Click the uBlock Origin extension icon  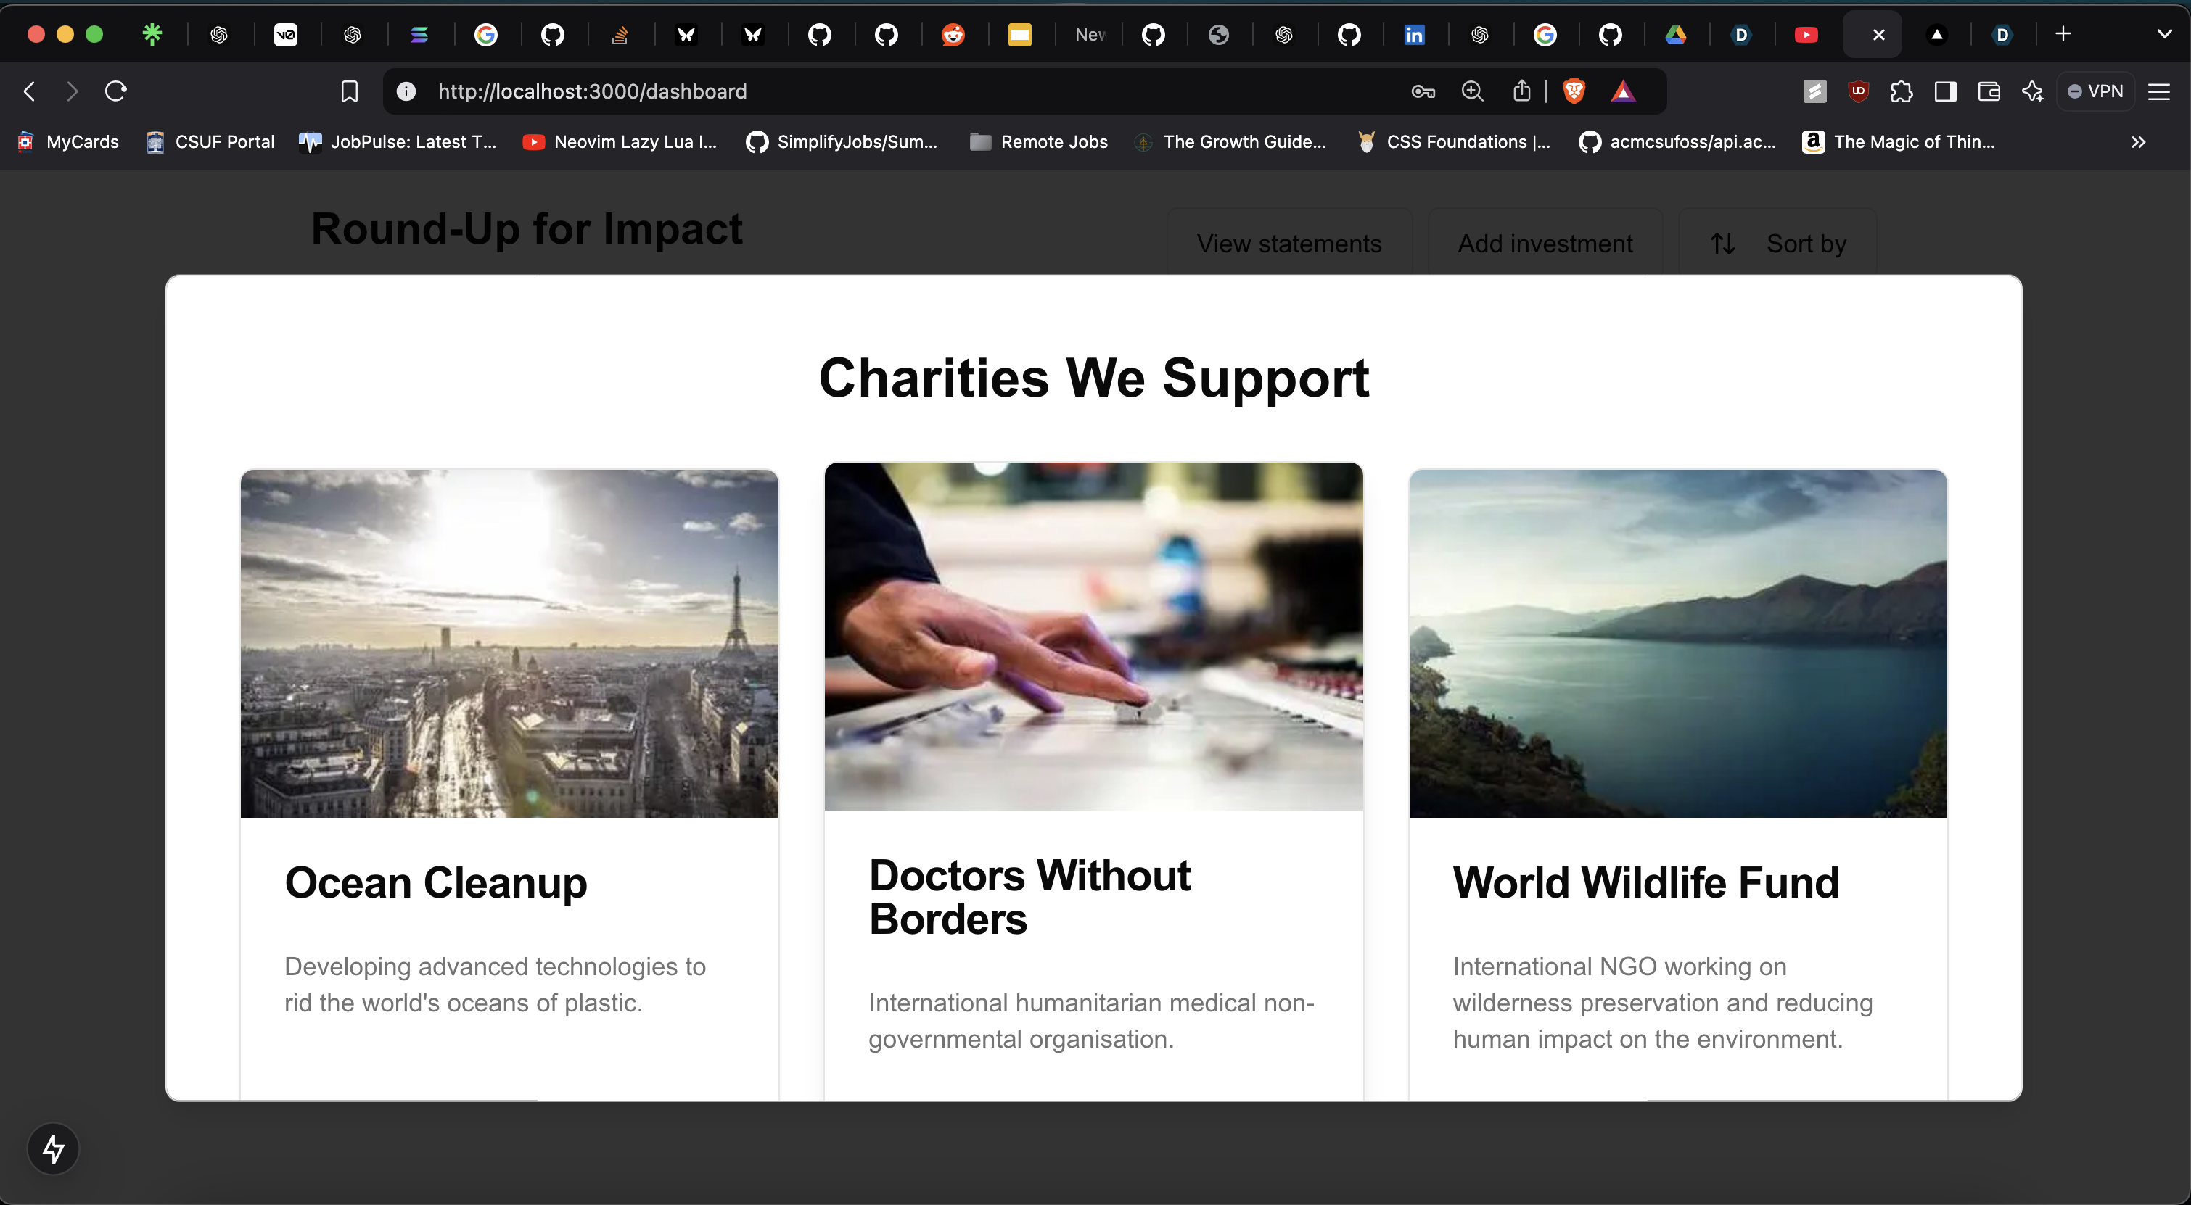(1857, 91)
